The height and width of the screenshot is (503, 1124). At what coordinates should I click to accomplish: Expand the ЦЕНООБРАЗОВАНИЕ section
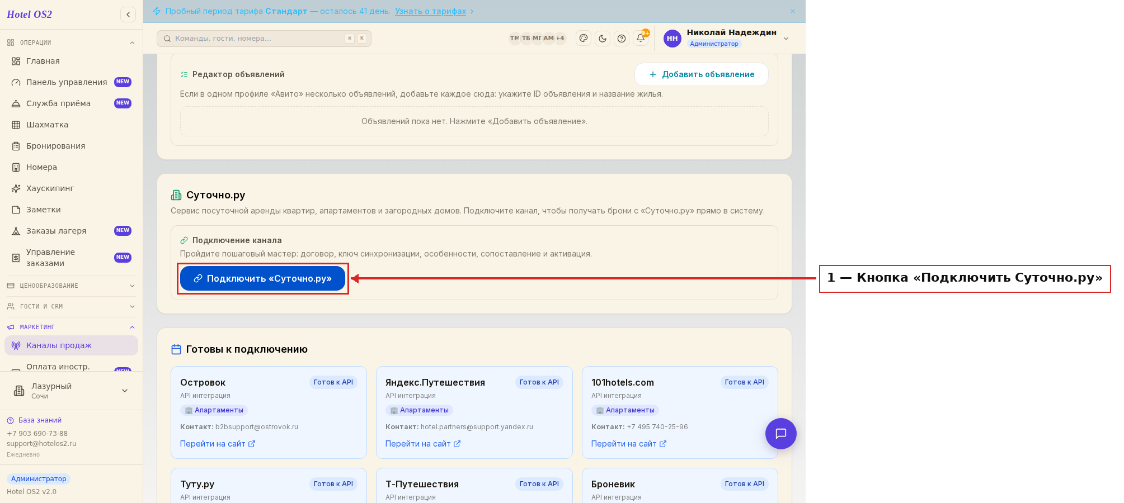click(x=71, y=286)
